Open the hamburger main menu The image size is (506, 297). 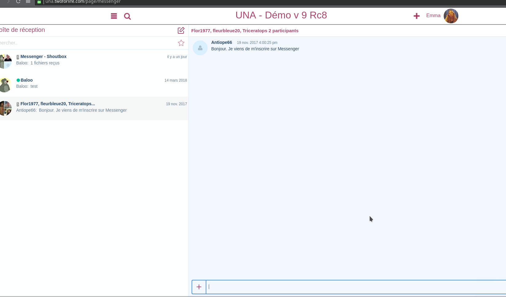pos(114,16)
